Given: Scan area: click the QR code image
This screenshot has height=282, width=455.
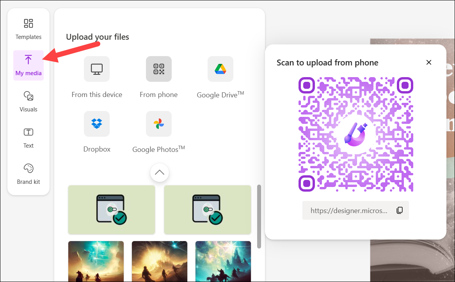Looking at the screenshot, I should point(355,134).
